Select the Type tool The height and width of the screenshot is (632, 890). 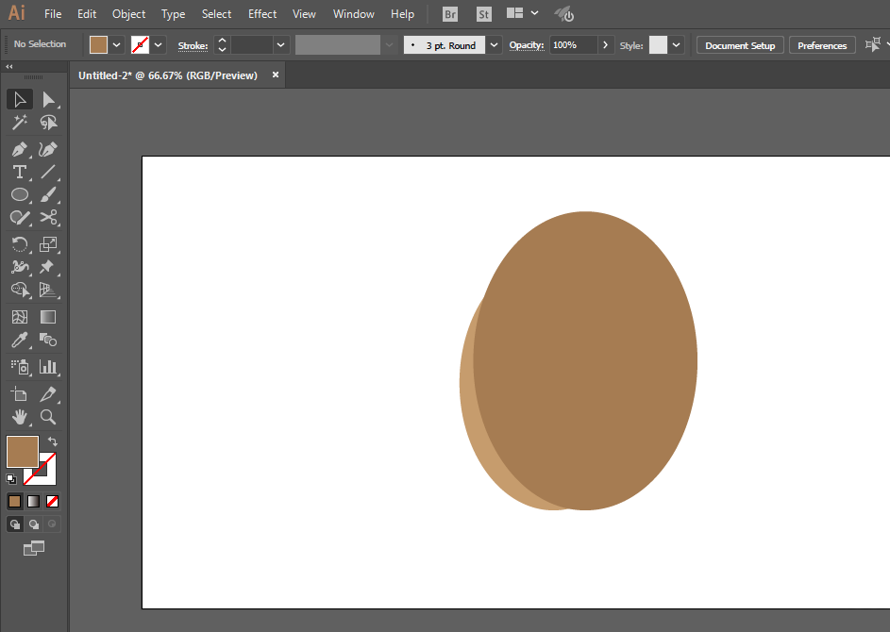[19, 172]
